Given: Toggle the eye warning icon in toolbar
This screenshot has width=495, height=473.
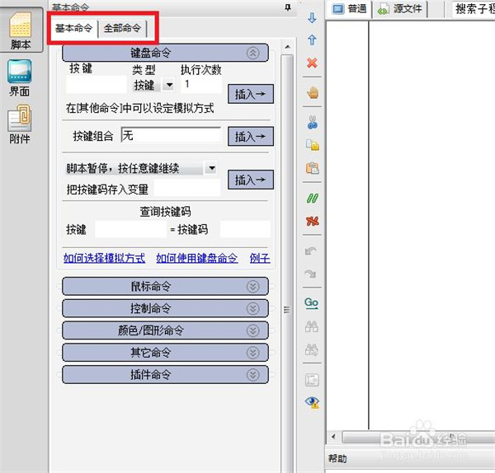Looking at the screenshot, I should 312,402.
